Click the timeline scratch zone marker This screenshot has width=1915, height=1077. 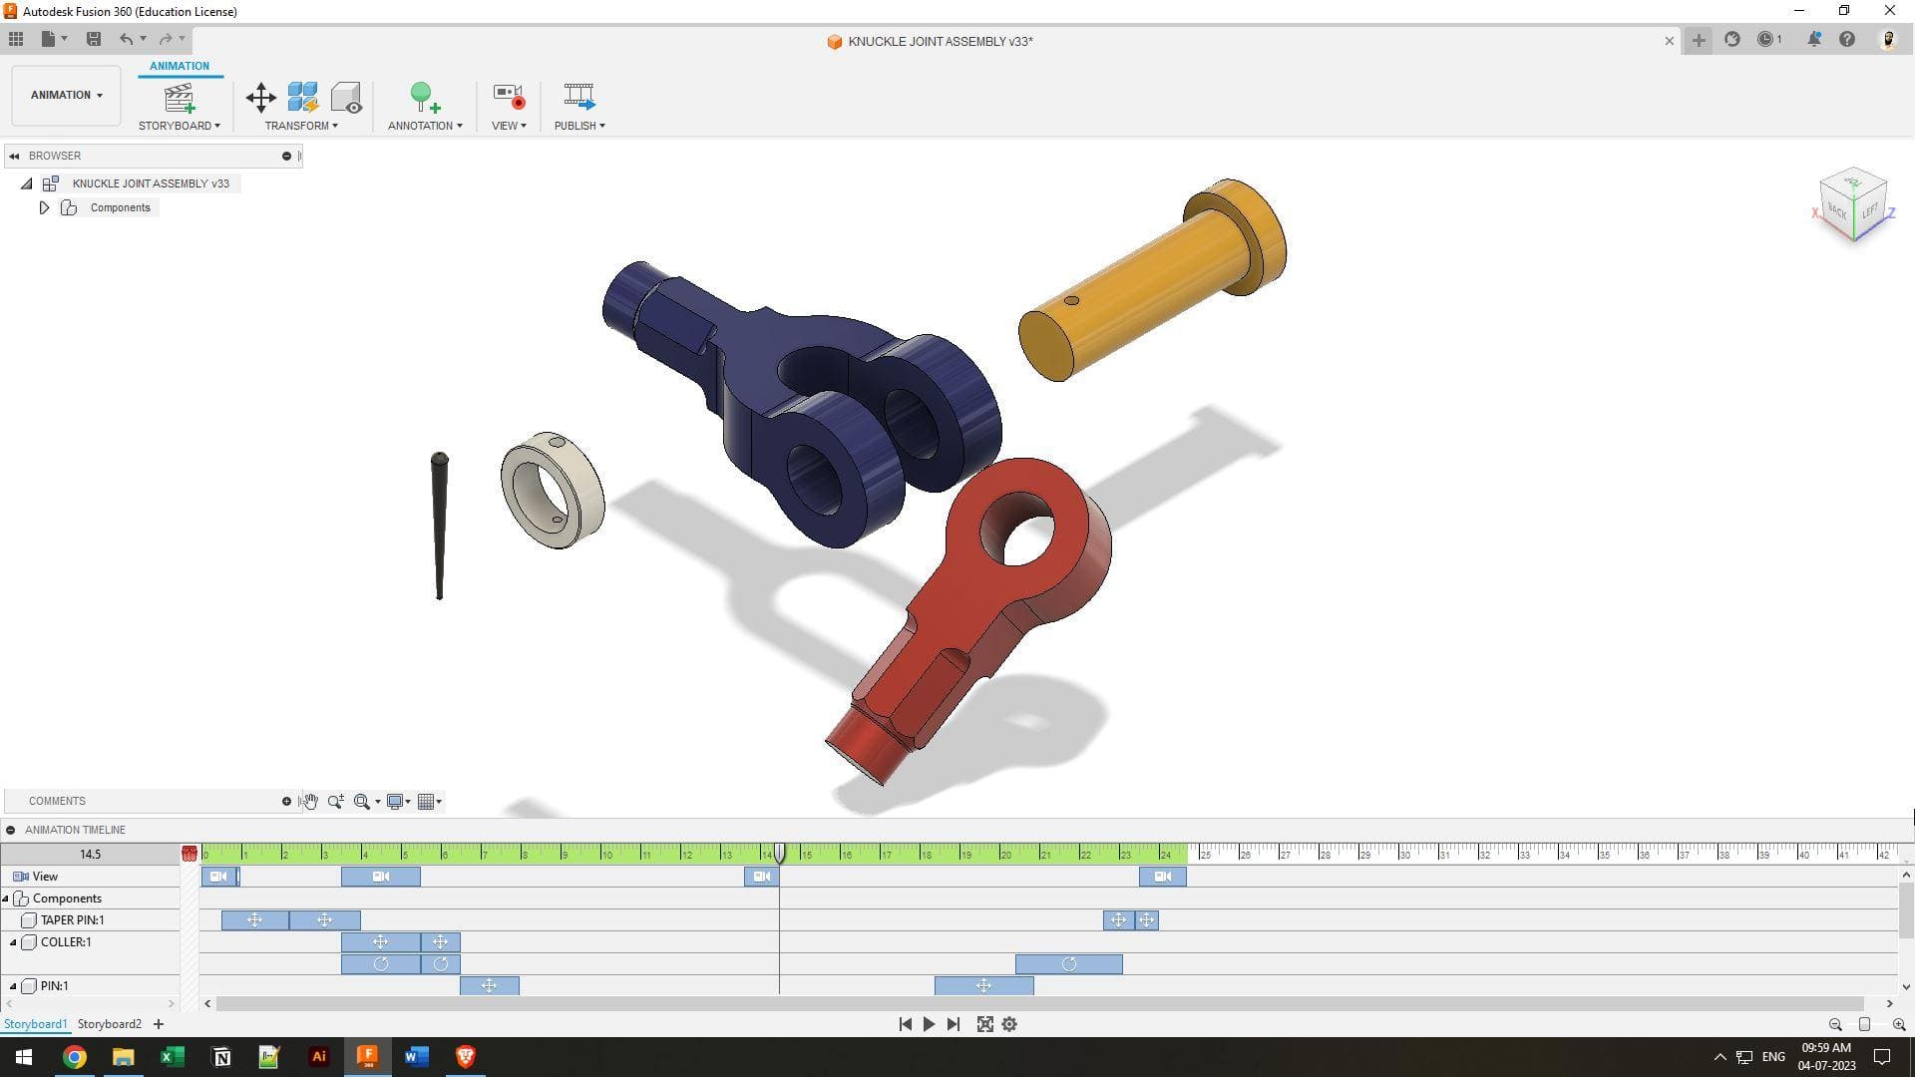[190, 854]
